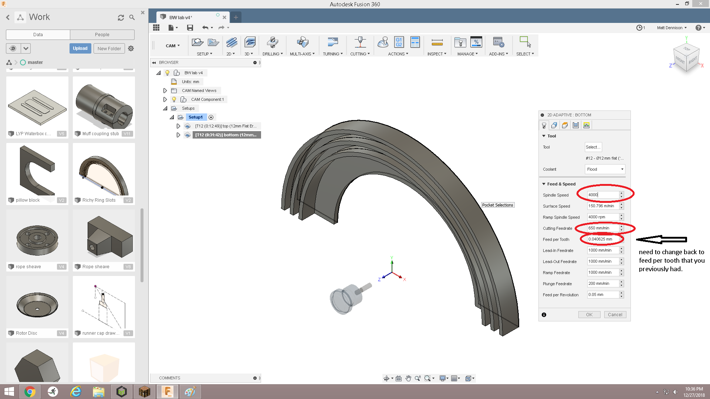Select the Cutting tool icon
Image resolution: width=710 pixels, height=399 pixels.
[360, 42]
